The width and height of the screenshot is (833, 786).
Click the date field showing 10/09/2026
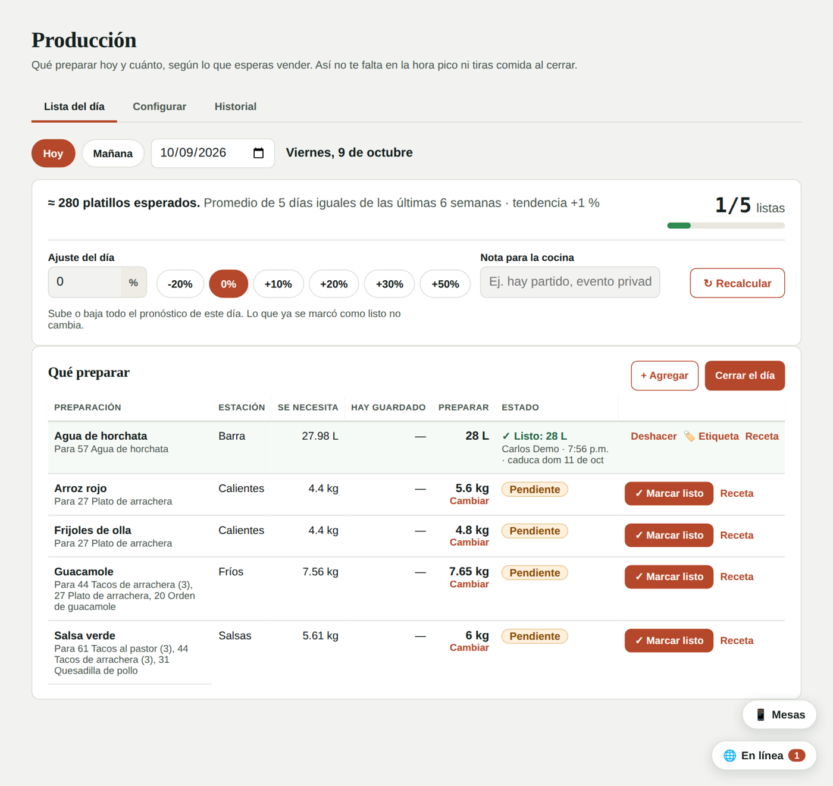click(x=212, y=154)
